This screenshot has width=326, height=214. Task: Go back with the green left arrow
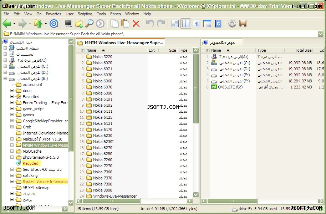(x=7, y=24)
